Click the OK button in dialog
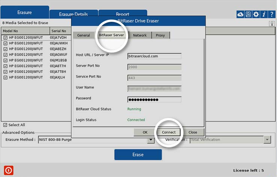This screenshot has height=177, width=277. click(145, 132)
